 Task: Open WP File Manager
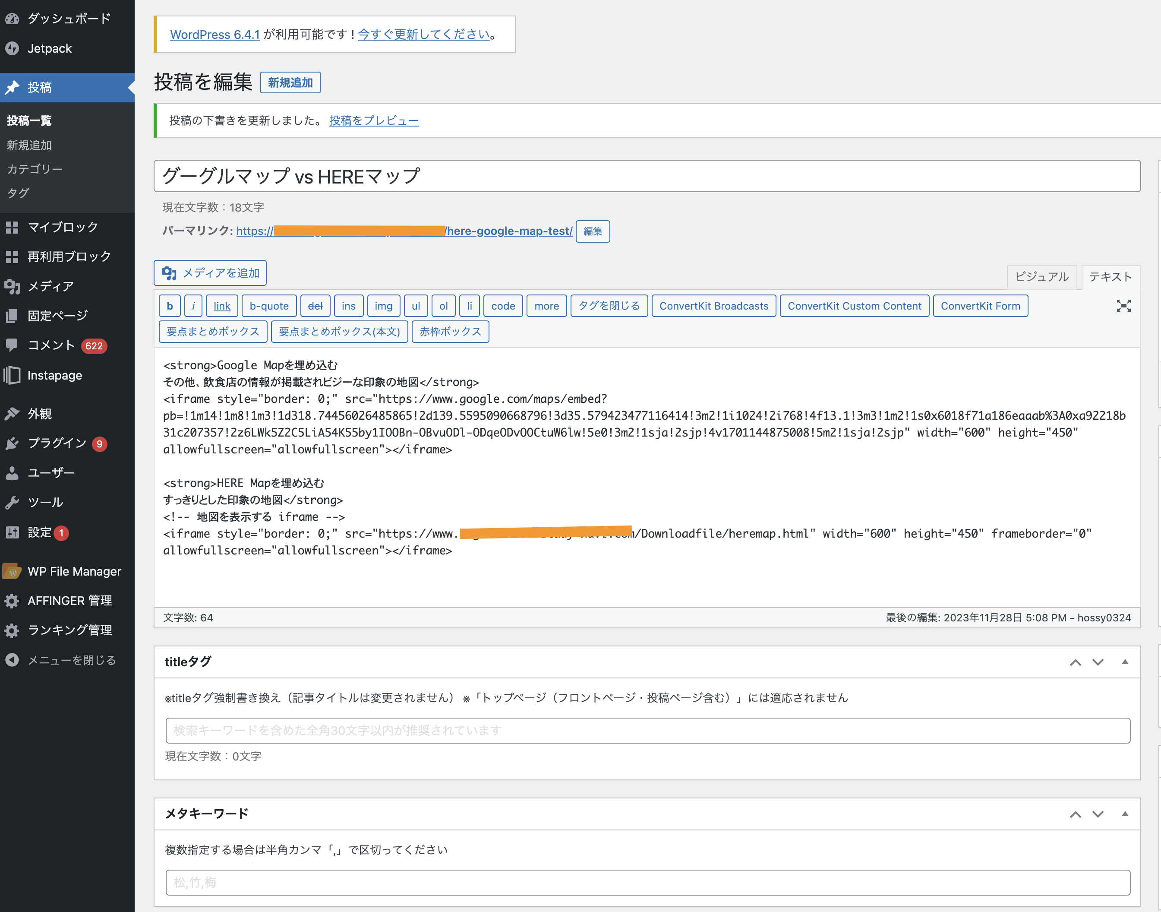point(74,571)
